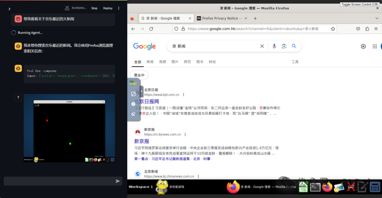Open Google Lens image search icon
The height and width of the screenshot is (198, 382).
pyautogui.click(x=284, y=46)
